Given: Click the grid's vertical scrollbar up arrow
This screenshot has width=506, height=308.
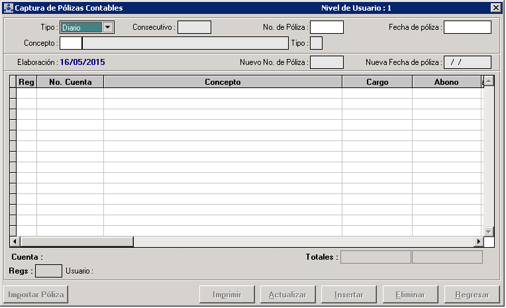Looking at the screenshot, I should [489, 81].
